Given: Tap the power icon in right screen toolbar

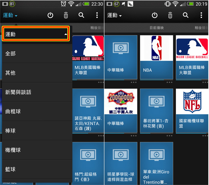Looking at the screenshot, I should [154, 15].
